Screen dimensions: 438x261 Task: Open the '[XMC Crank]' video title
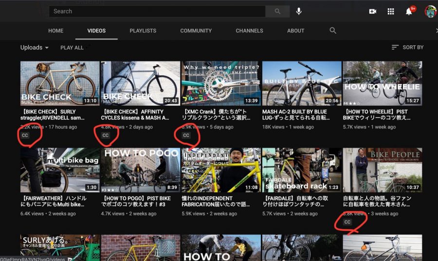[x=216, y=114]
